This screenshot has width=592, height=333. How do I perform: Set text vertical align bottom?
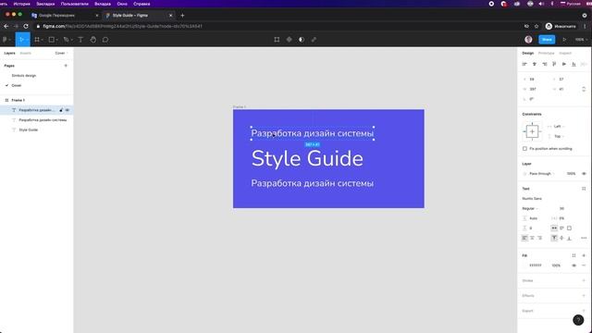570,238
